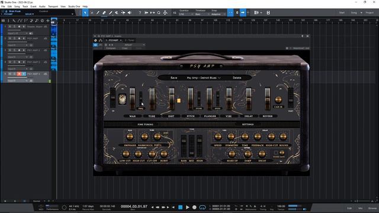379x213 pixels.
Task: Click the EMPHASIS knob
Action: [130, 137]
